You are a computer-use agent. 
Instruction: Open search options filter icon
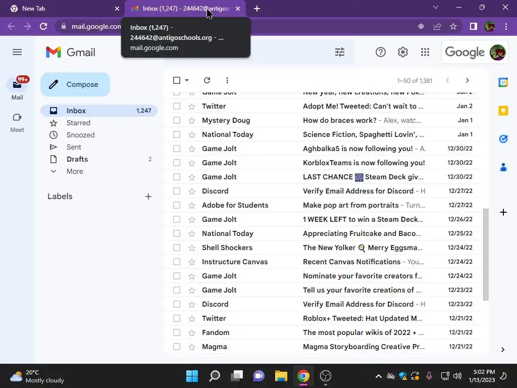pos(340,52)
